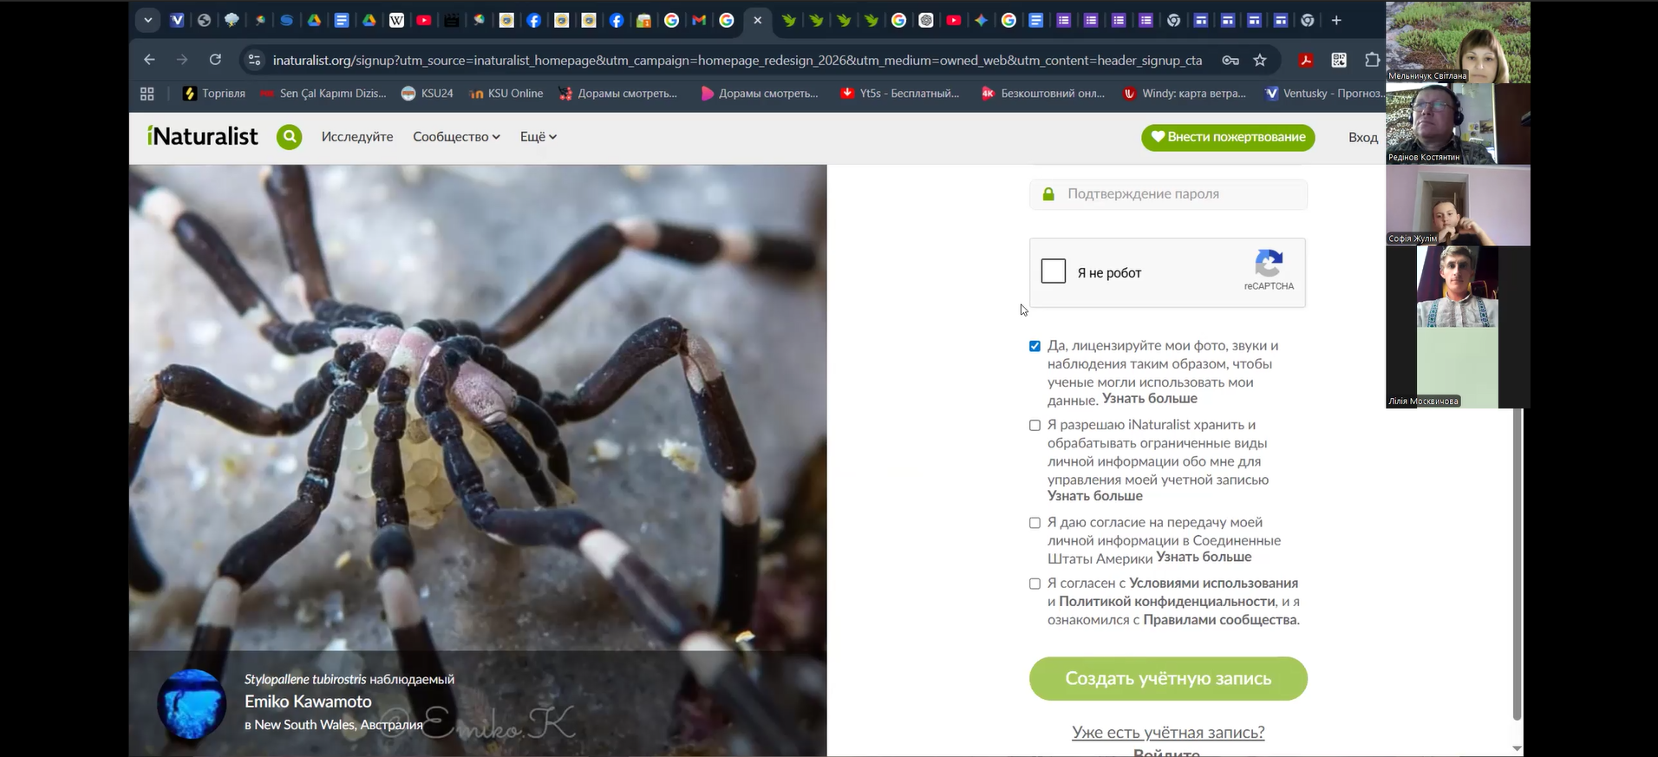
Task: Open the browser extensions puzzle icon
Action: pos(1372,60)
